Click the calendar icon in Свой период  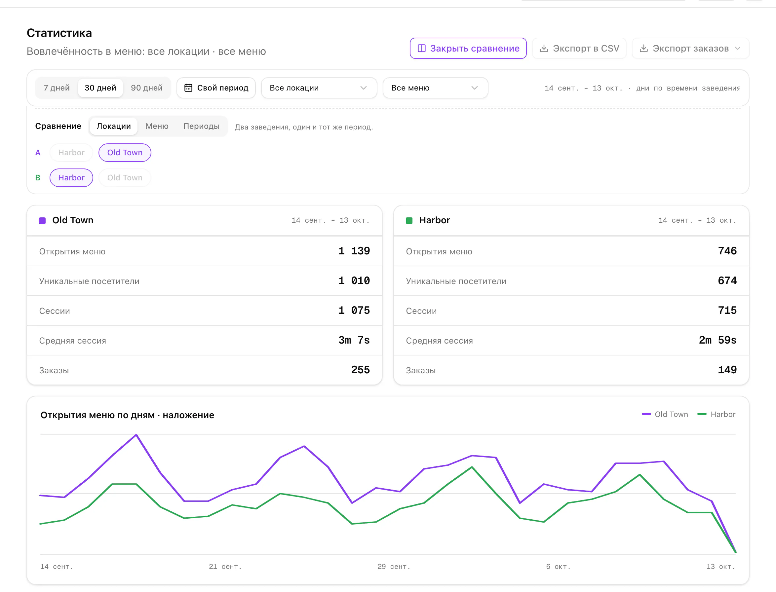click(x=188, y=88)
